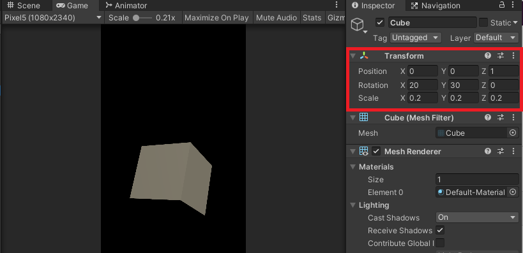Click the Mesh field showing Cube
Viewport: 523px width, 253px height.
472,133
